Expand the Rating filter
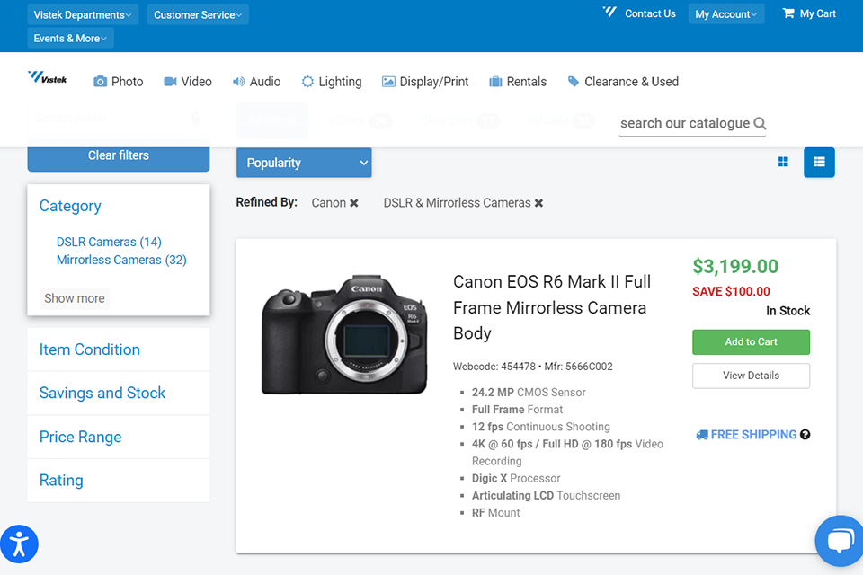This screenshot has width=863, height=575. [119, 481]
